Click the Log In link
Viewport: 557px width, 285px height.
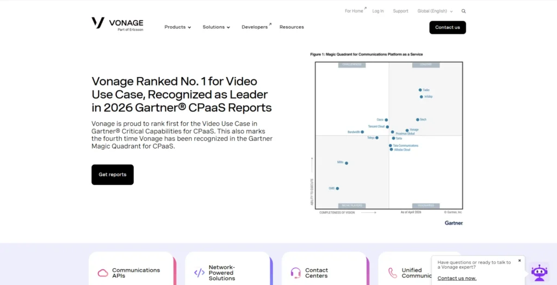point(378,11)
